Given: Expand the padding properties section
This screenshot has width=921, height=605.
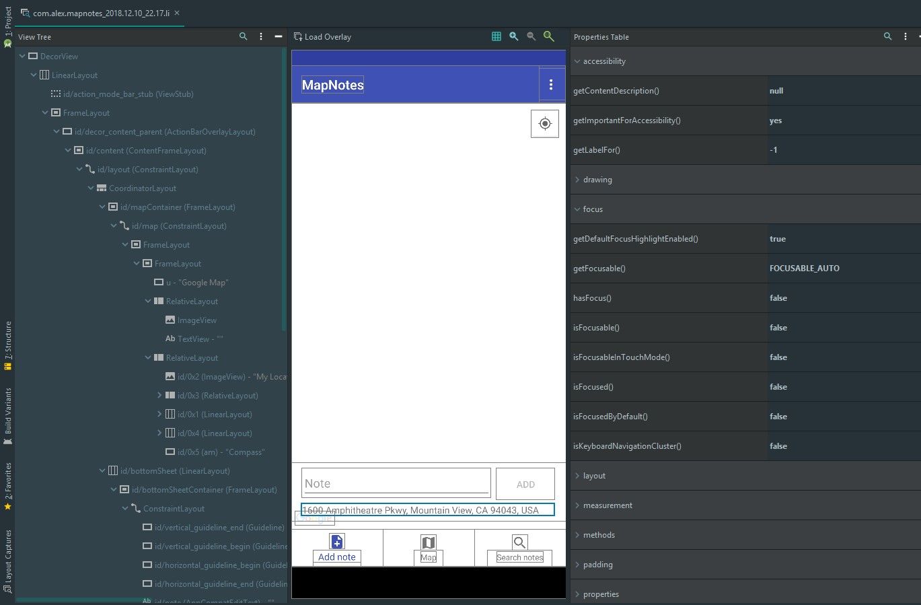Looking at the screenshot, I should pyautogui.click(x=577, y=565).
